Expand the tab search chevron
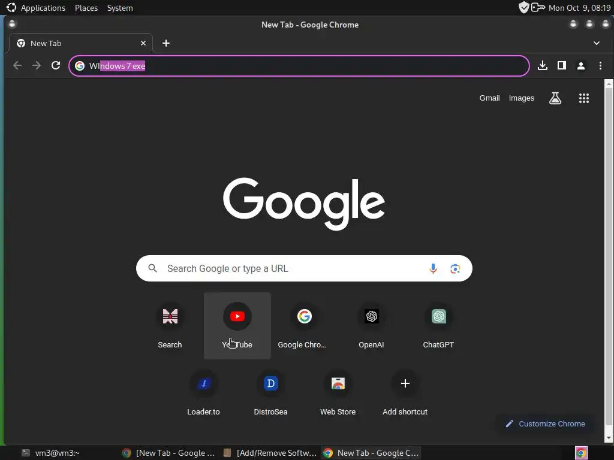Viewport: 614px width, 460px height. click(x=597, y=43)
